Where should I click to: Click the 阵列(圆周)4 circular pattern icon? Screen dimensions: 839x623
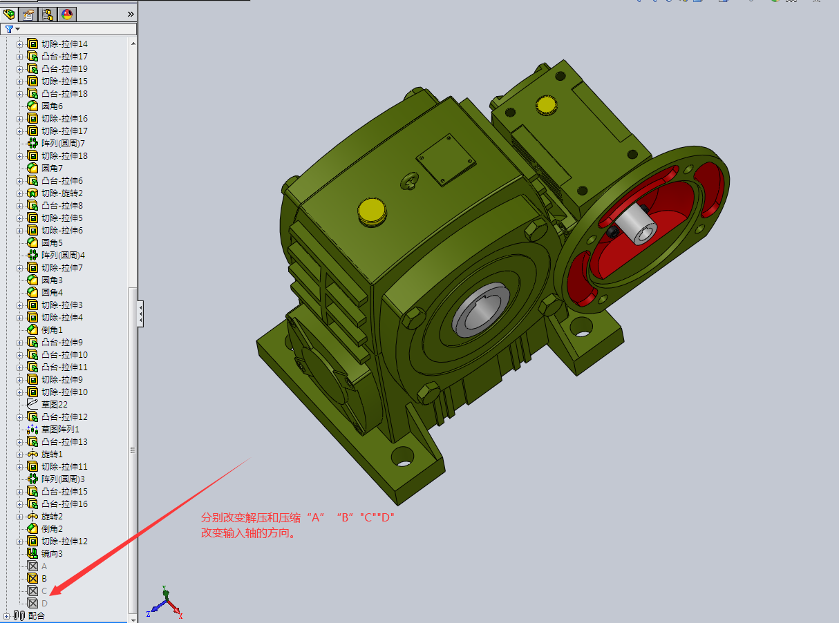coord(32,256)
